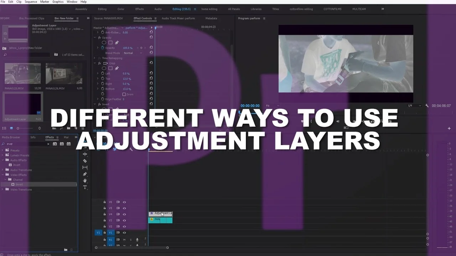Filter 32-bit color effects icon

tap(62, 144)
